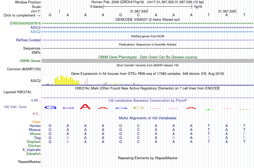254x168 pixels.
Task: Click the 'Human Feb. 2009 (GRCh37/hg19)' assembly title
Action: point(118,2)
